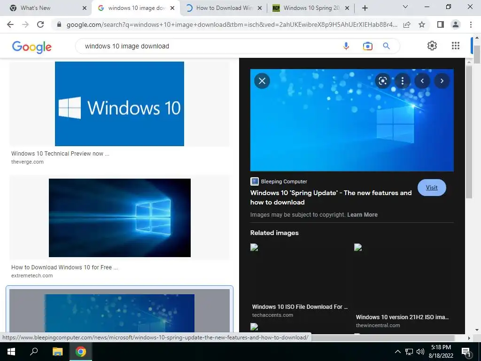481x361 pixels.
Task: Open more options on preview image
Action: tap(403, 81)
